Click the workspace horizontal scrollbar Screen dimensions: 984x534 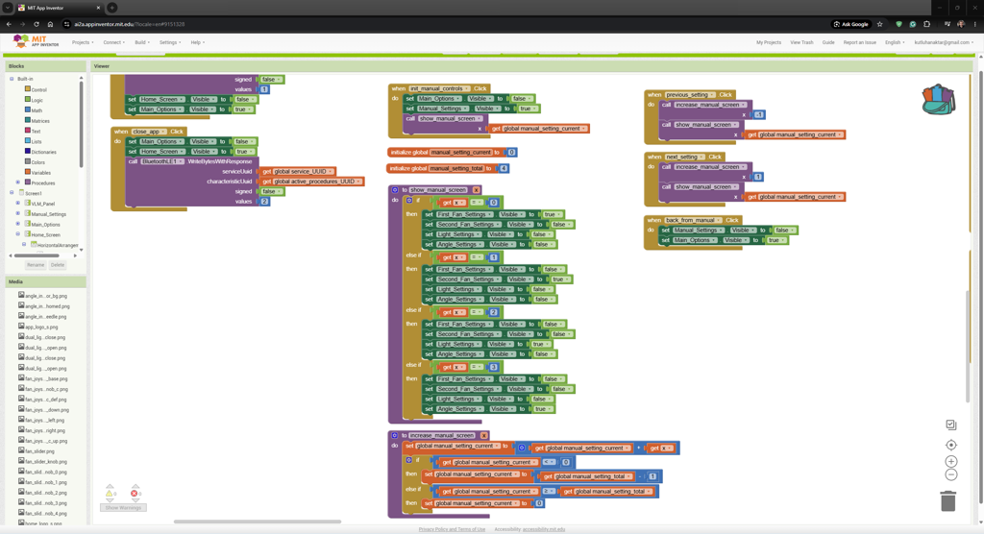[258, 522]
